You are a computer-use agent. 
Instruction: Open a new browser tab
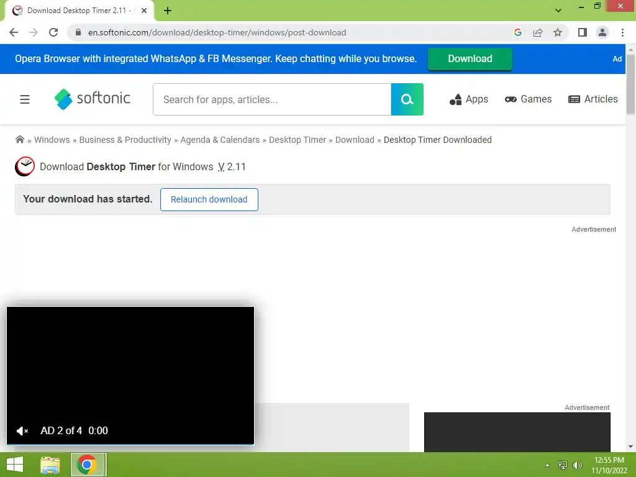[x=168, y=11]
